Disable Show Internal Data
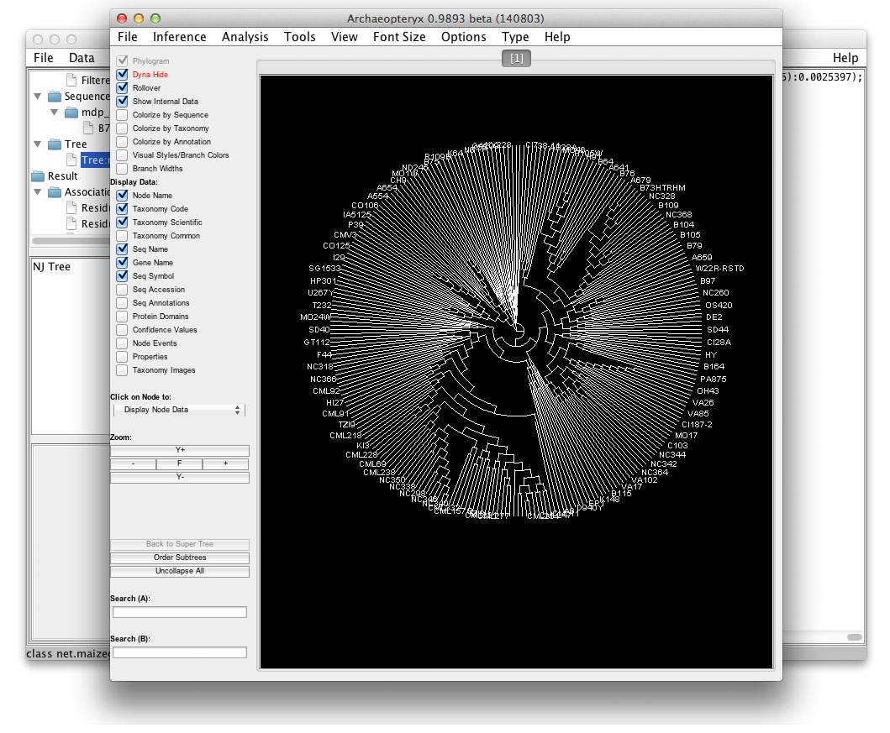890x733 pixels. tap(122, 102)
